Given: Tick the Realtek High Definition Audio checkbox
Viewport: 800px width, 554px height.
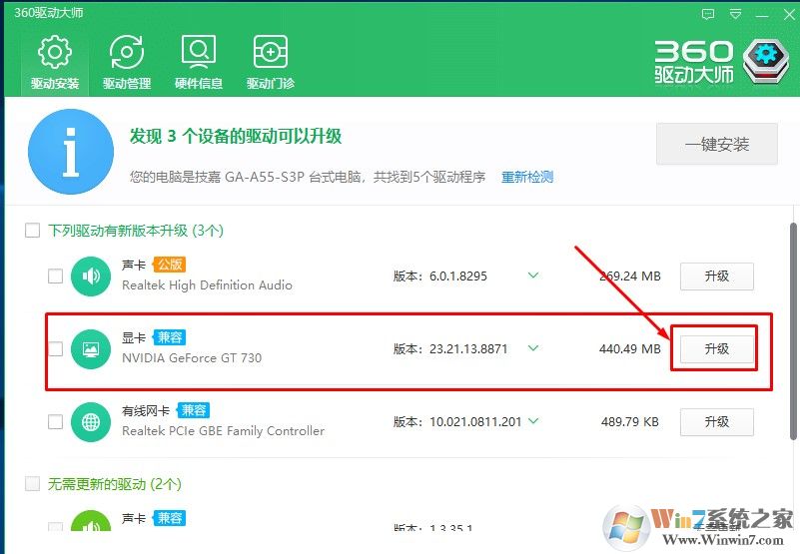Looking at the screenshot, I should 55,276.
